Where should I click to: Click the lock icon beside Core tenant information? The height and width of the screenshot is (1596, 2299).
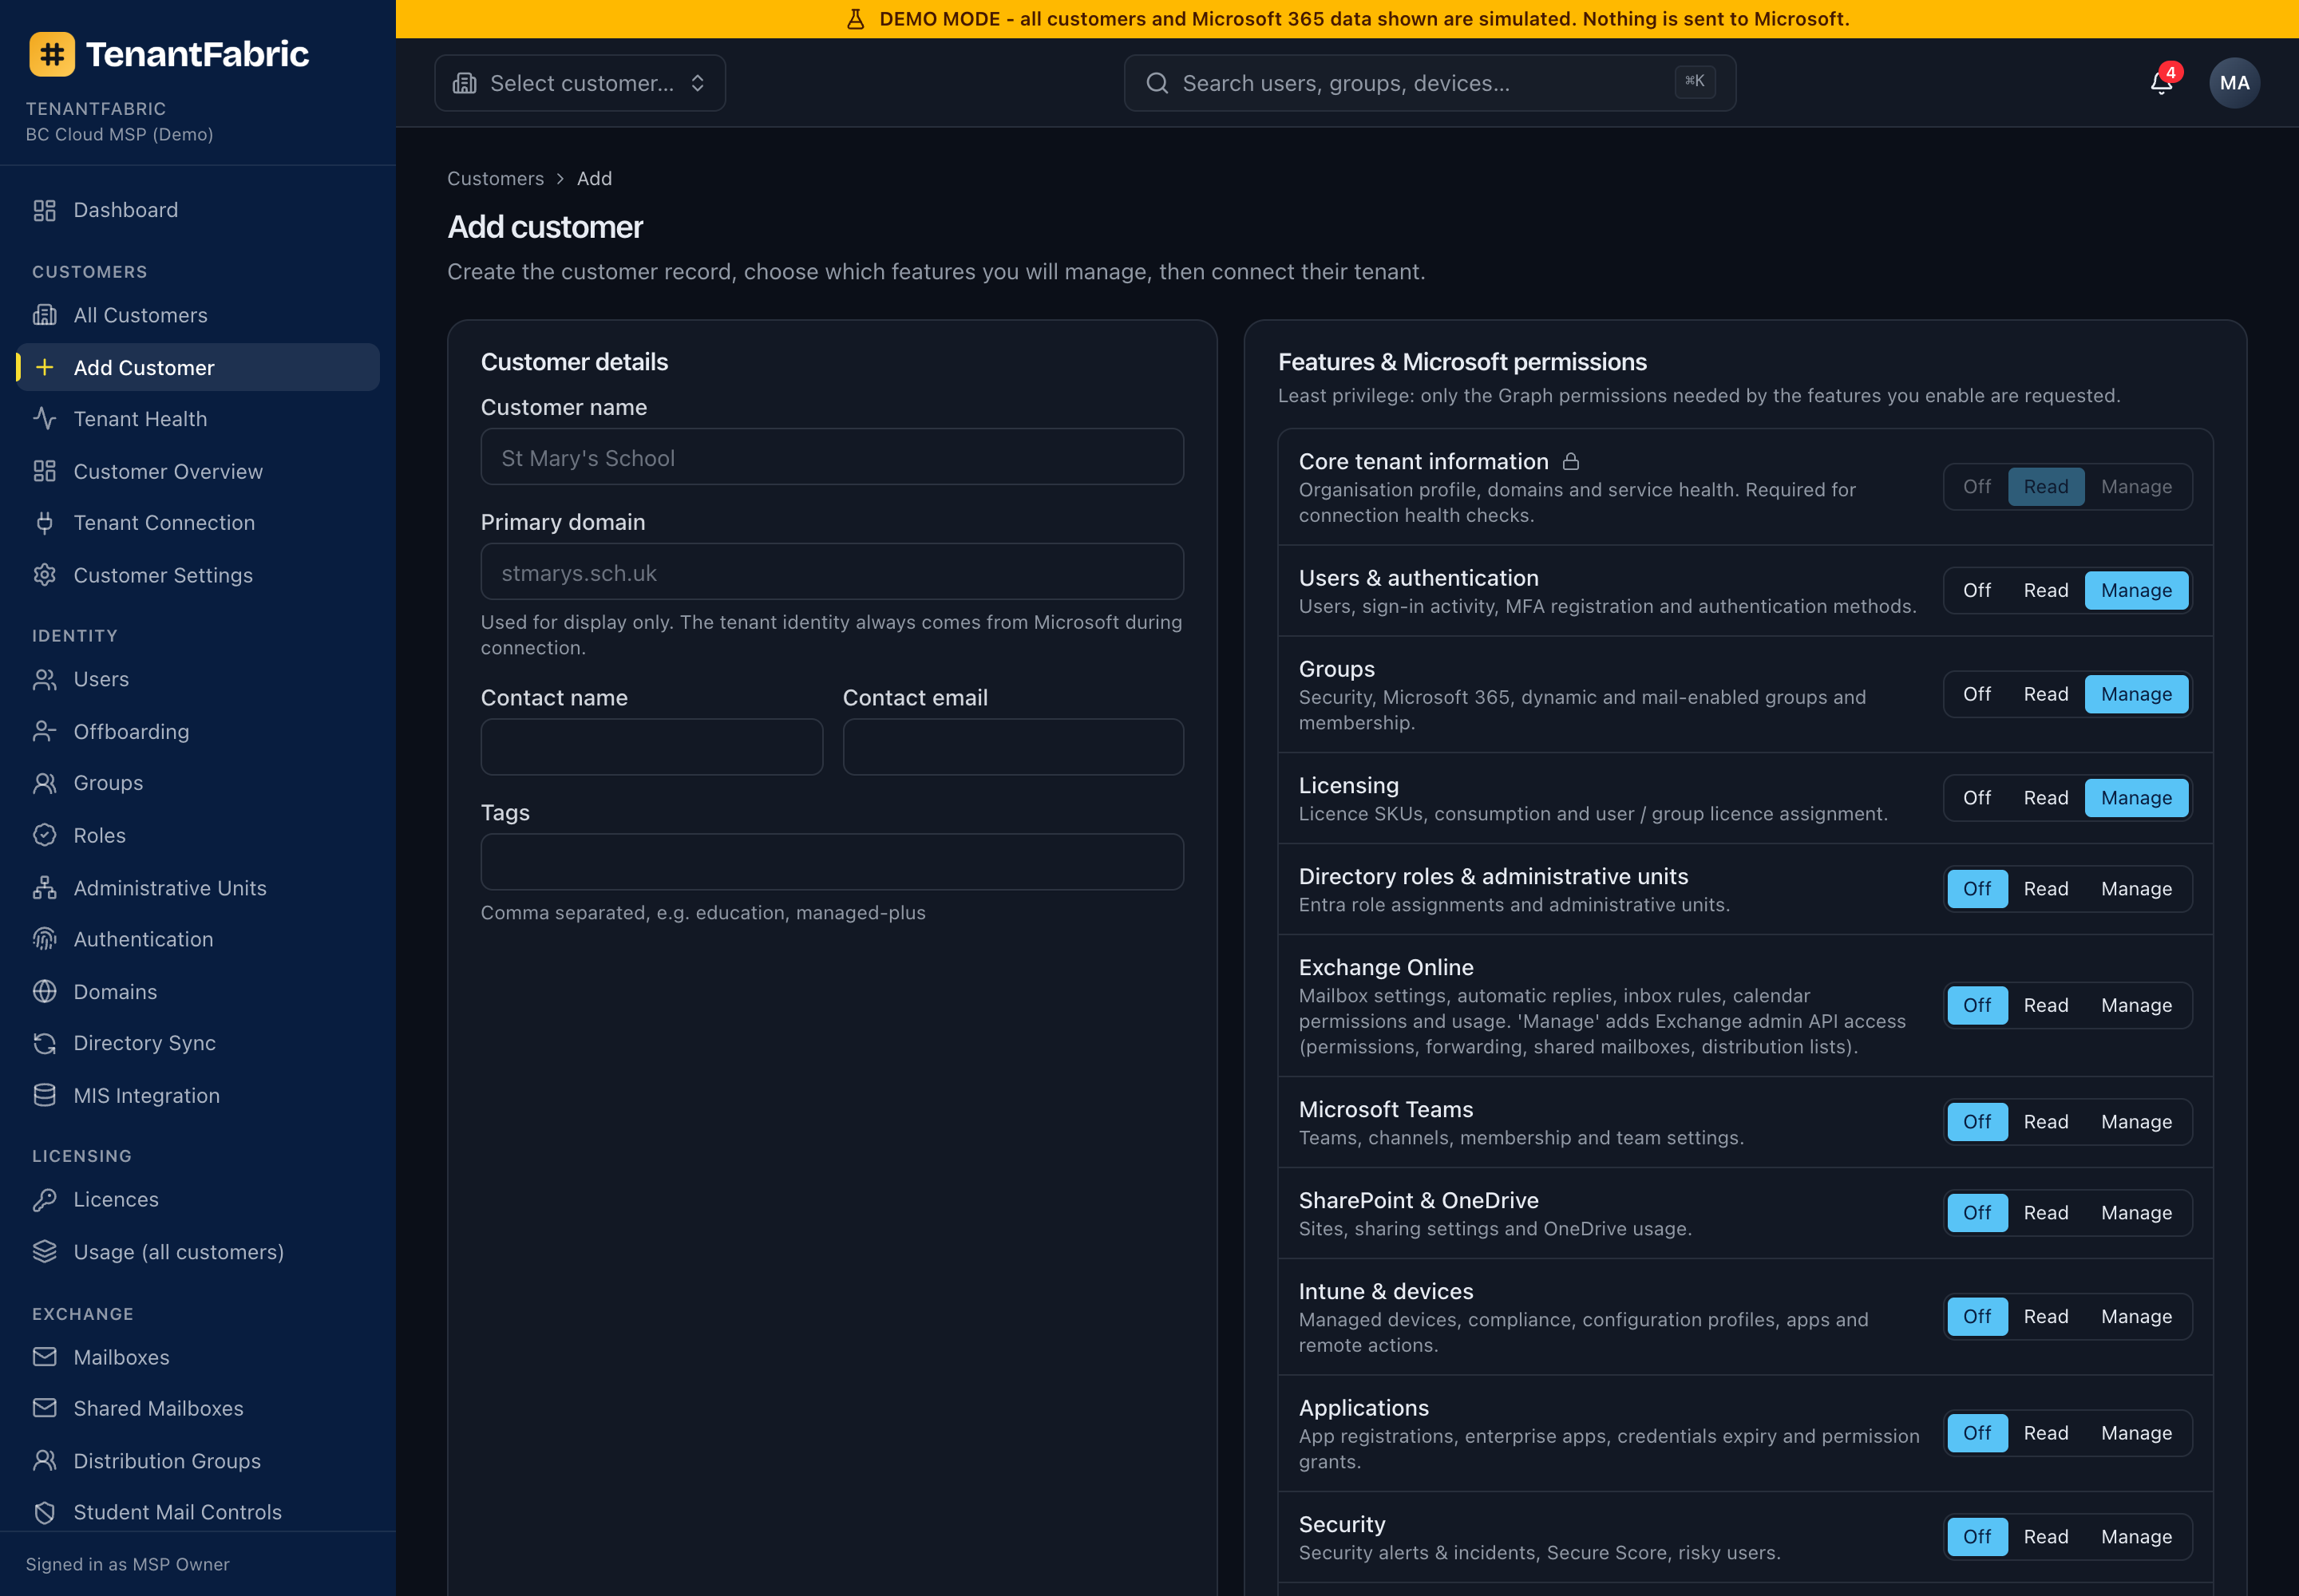point(1571,461)
